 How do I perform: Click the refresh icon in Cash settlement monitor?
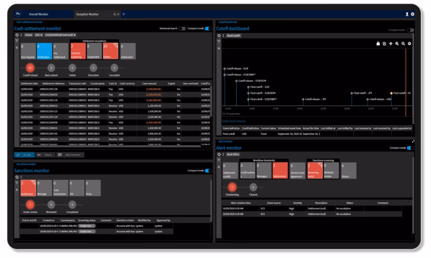click(16, 35)
